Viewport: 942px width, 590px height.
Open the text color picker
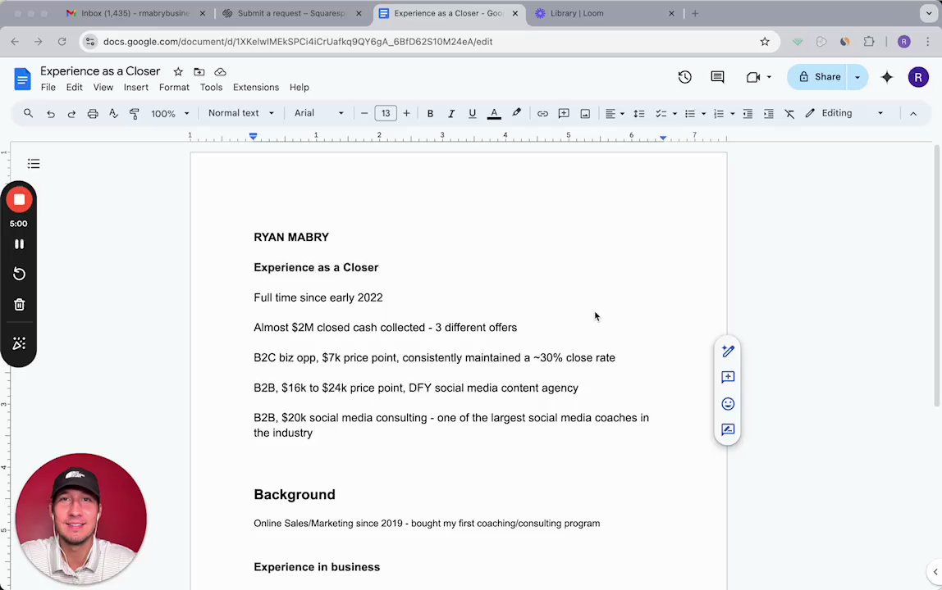click(494, 113)
